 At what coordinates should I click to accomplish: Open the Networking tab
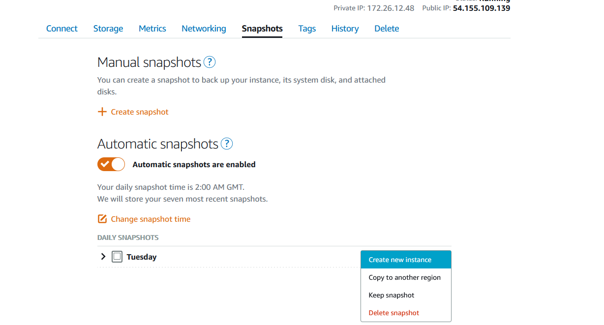pos(204,29)
